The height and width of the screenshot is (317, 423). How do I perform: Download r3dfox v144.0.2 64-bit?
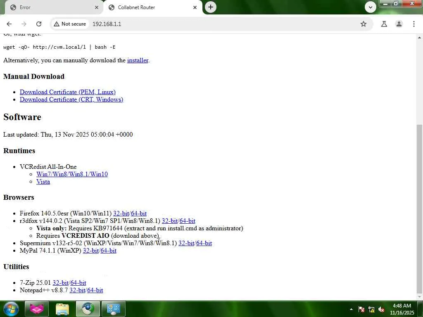[187, 221]
